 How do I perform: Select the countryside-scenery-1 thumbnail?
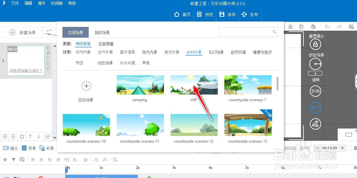(248, 85)
